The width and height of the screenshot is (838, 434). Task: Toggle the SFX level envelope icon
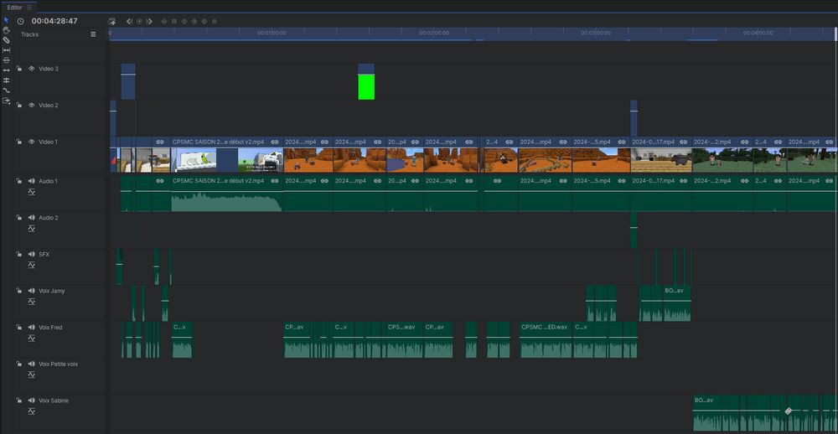click(32, 265)
